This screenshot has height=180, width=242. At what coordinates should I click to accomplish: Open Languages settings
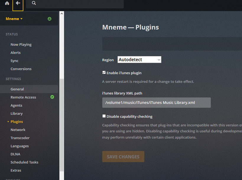click(x=20, y=146)
